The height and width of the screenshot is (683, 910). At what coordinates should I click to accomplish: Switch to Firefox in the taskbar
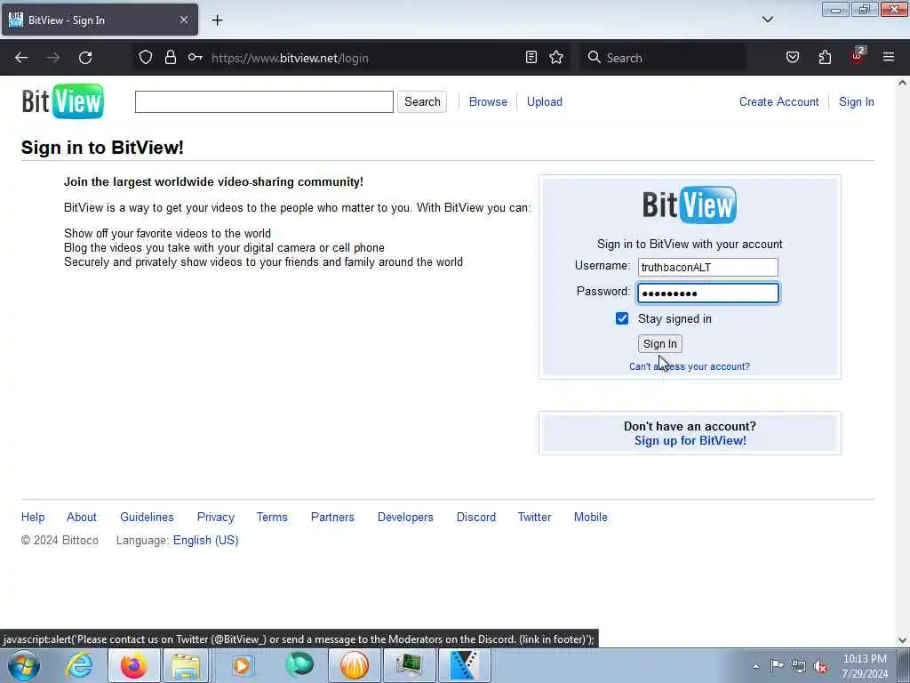coord(134,665)
